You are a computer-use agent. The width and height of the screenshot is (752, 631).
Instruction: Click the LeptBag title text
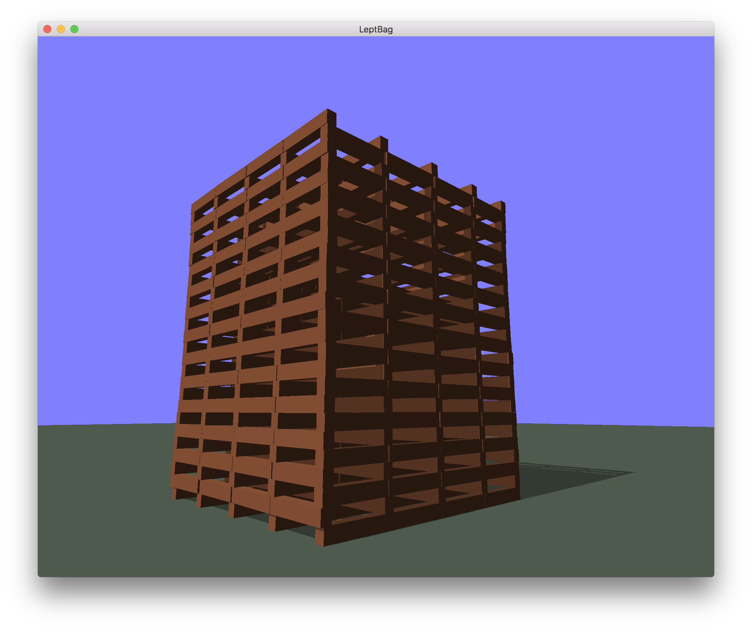[x=376, y=29]
